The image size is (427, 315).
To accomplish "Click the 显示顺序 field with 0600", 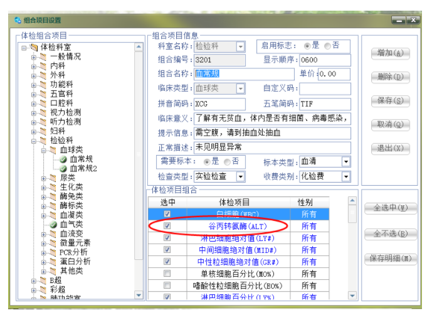I will (x=325, y=60).
